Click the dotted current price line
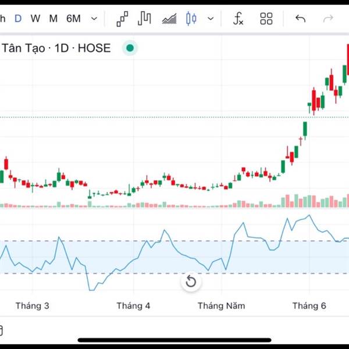The width and height of the screenshot is (349, 349). coord(174,117)
